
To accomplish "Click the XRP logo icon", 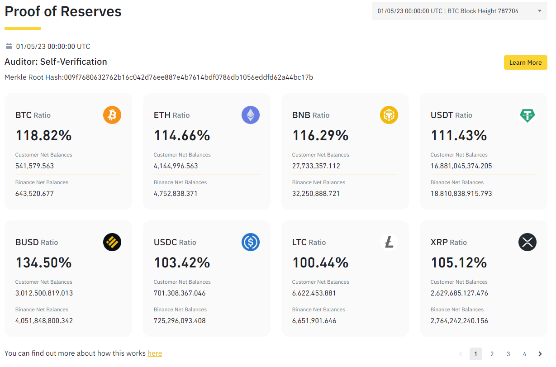I will [x=527, y=242].
